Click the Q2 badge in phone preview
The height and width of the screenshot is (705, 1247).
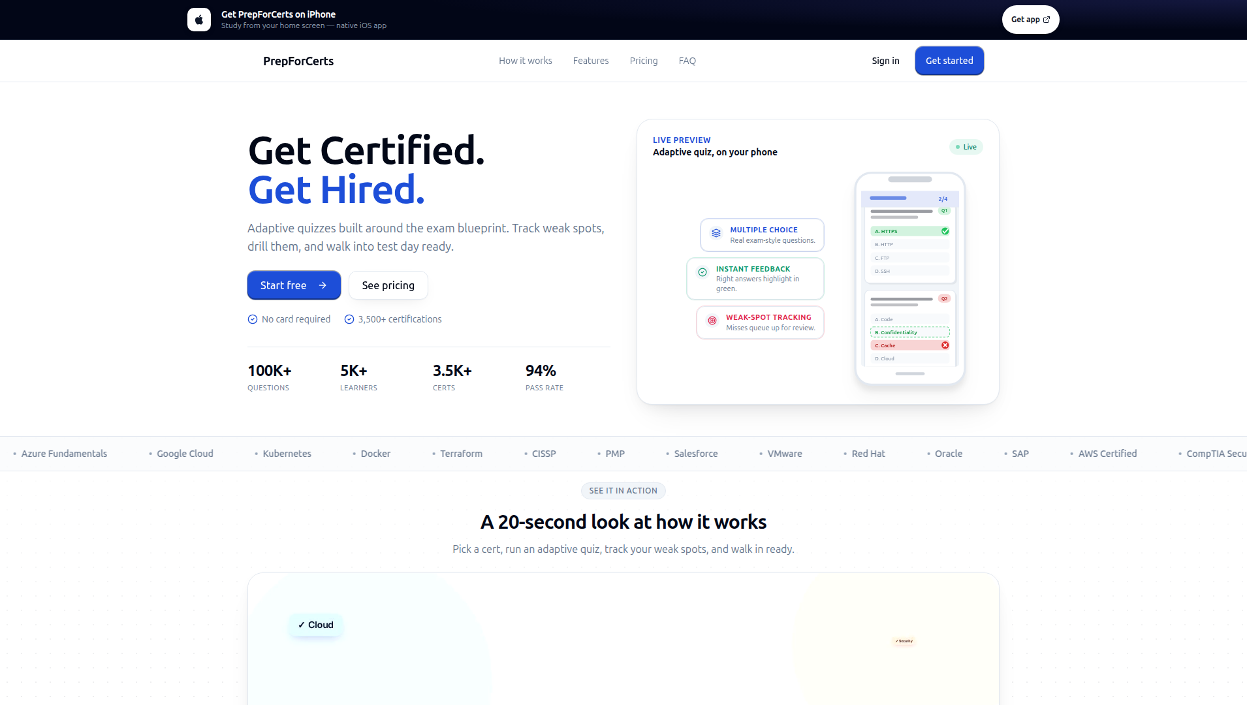coord(944,299)
